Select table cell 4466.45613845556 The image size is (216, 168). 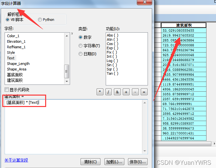pos(184,79)
